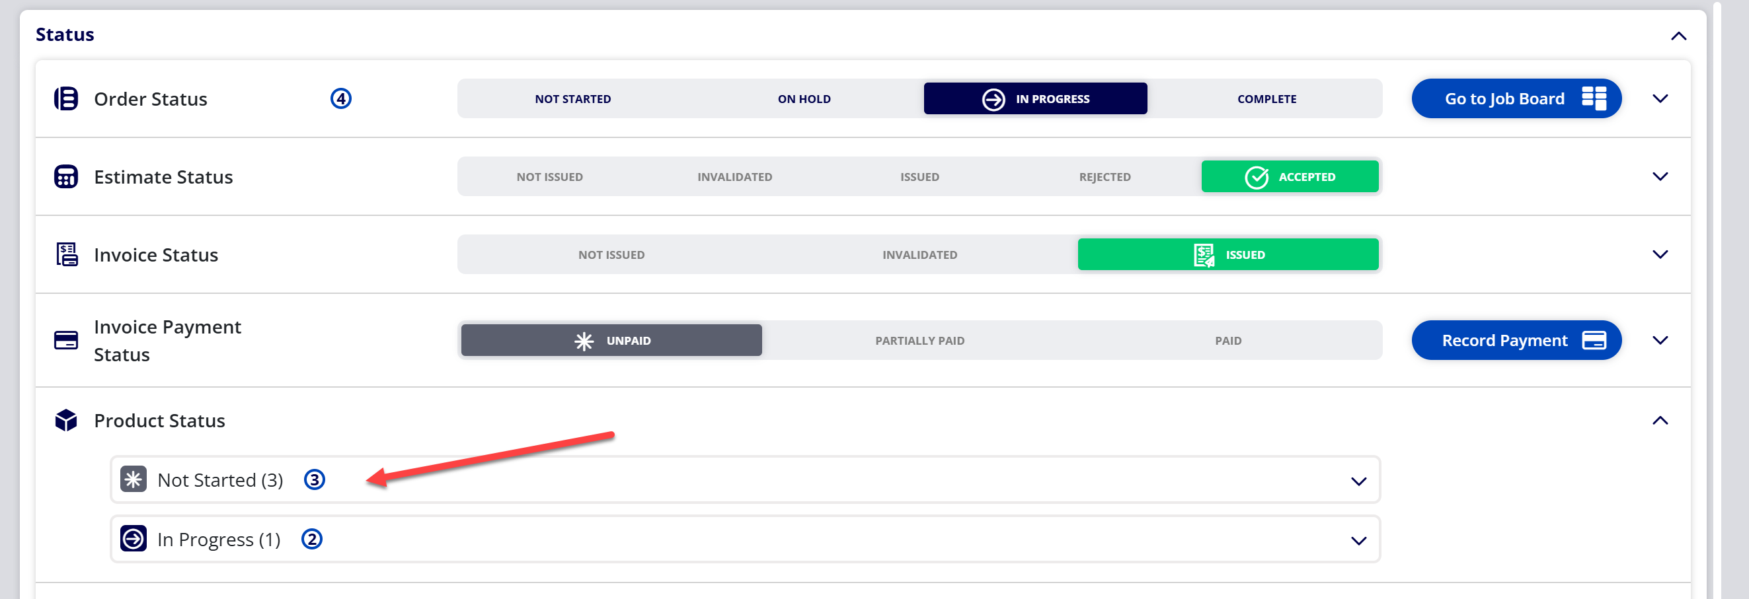
Task: Expand the In Progress (1) products list
Action: pos(1358,541)
